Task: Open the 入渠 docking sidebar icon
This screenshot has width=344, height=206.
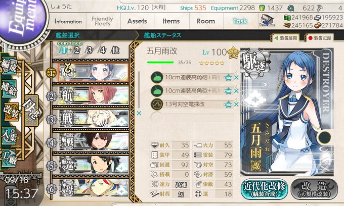Action: coord(9,136)
